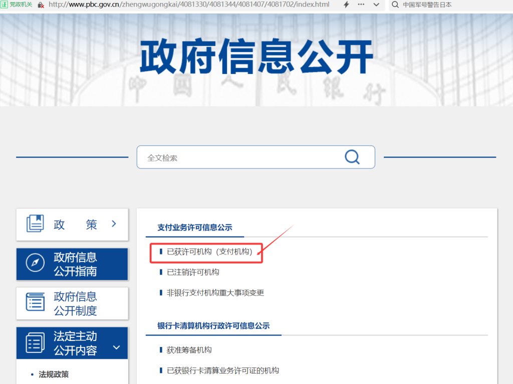Screen dimensions: 513x384
Task: Select the 支付业务许可信息公示 section heading
Action: pyautogui.click(x=195, y=227)
